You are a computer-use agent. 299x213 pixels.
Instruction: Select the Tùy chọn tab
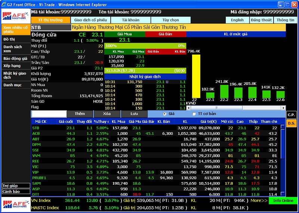click(x=171, y=20)
